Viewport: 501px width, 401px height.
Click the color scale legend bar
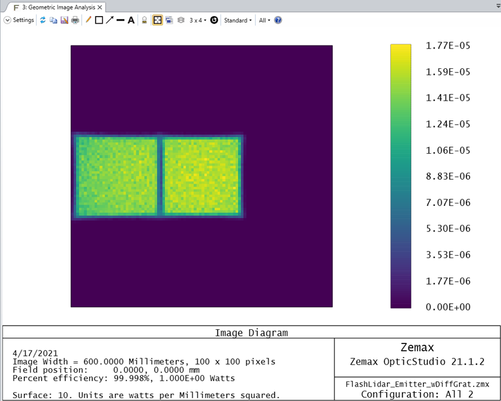(x=400, y=175)
